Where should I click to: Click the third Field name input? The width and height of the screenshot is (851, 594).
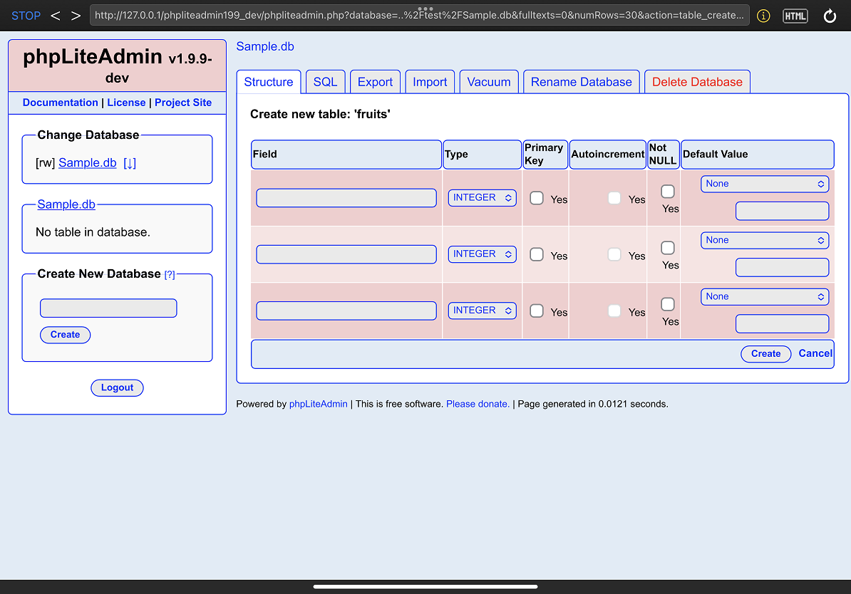tap(346, 311)
